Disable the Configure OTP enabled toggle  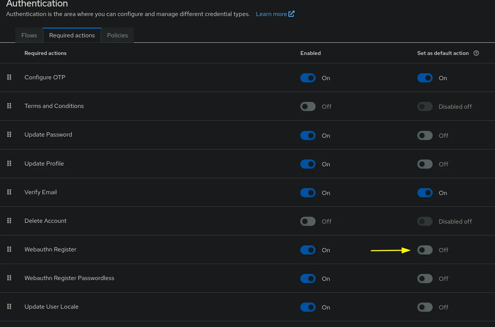point(308,78)
